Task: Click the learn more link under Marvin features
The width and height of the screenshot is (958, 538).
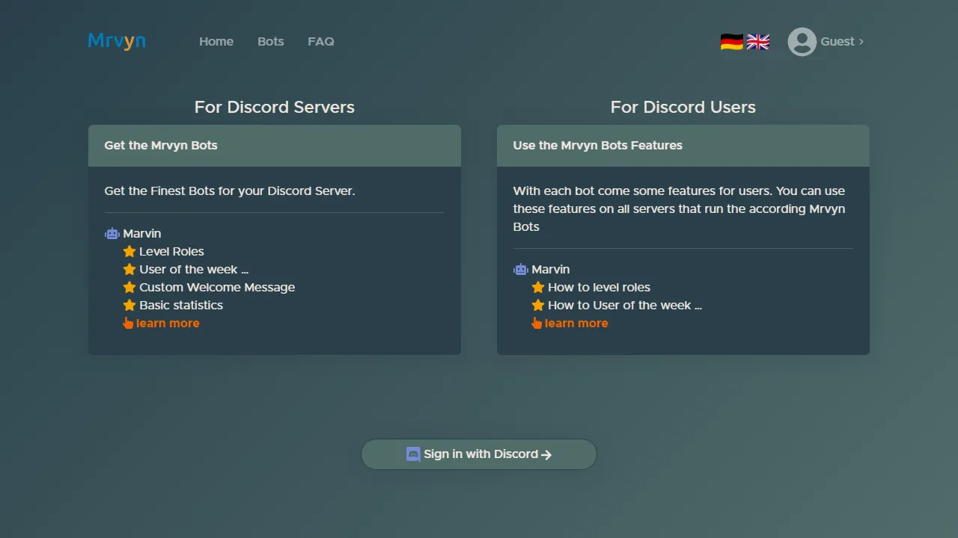Action: pos(168,323)
